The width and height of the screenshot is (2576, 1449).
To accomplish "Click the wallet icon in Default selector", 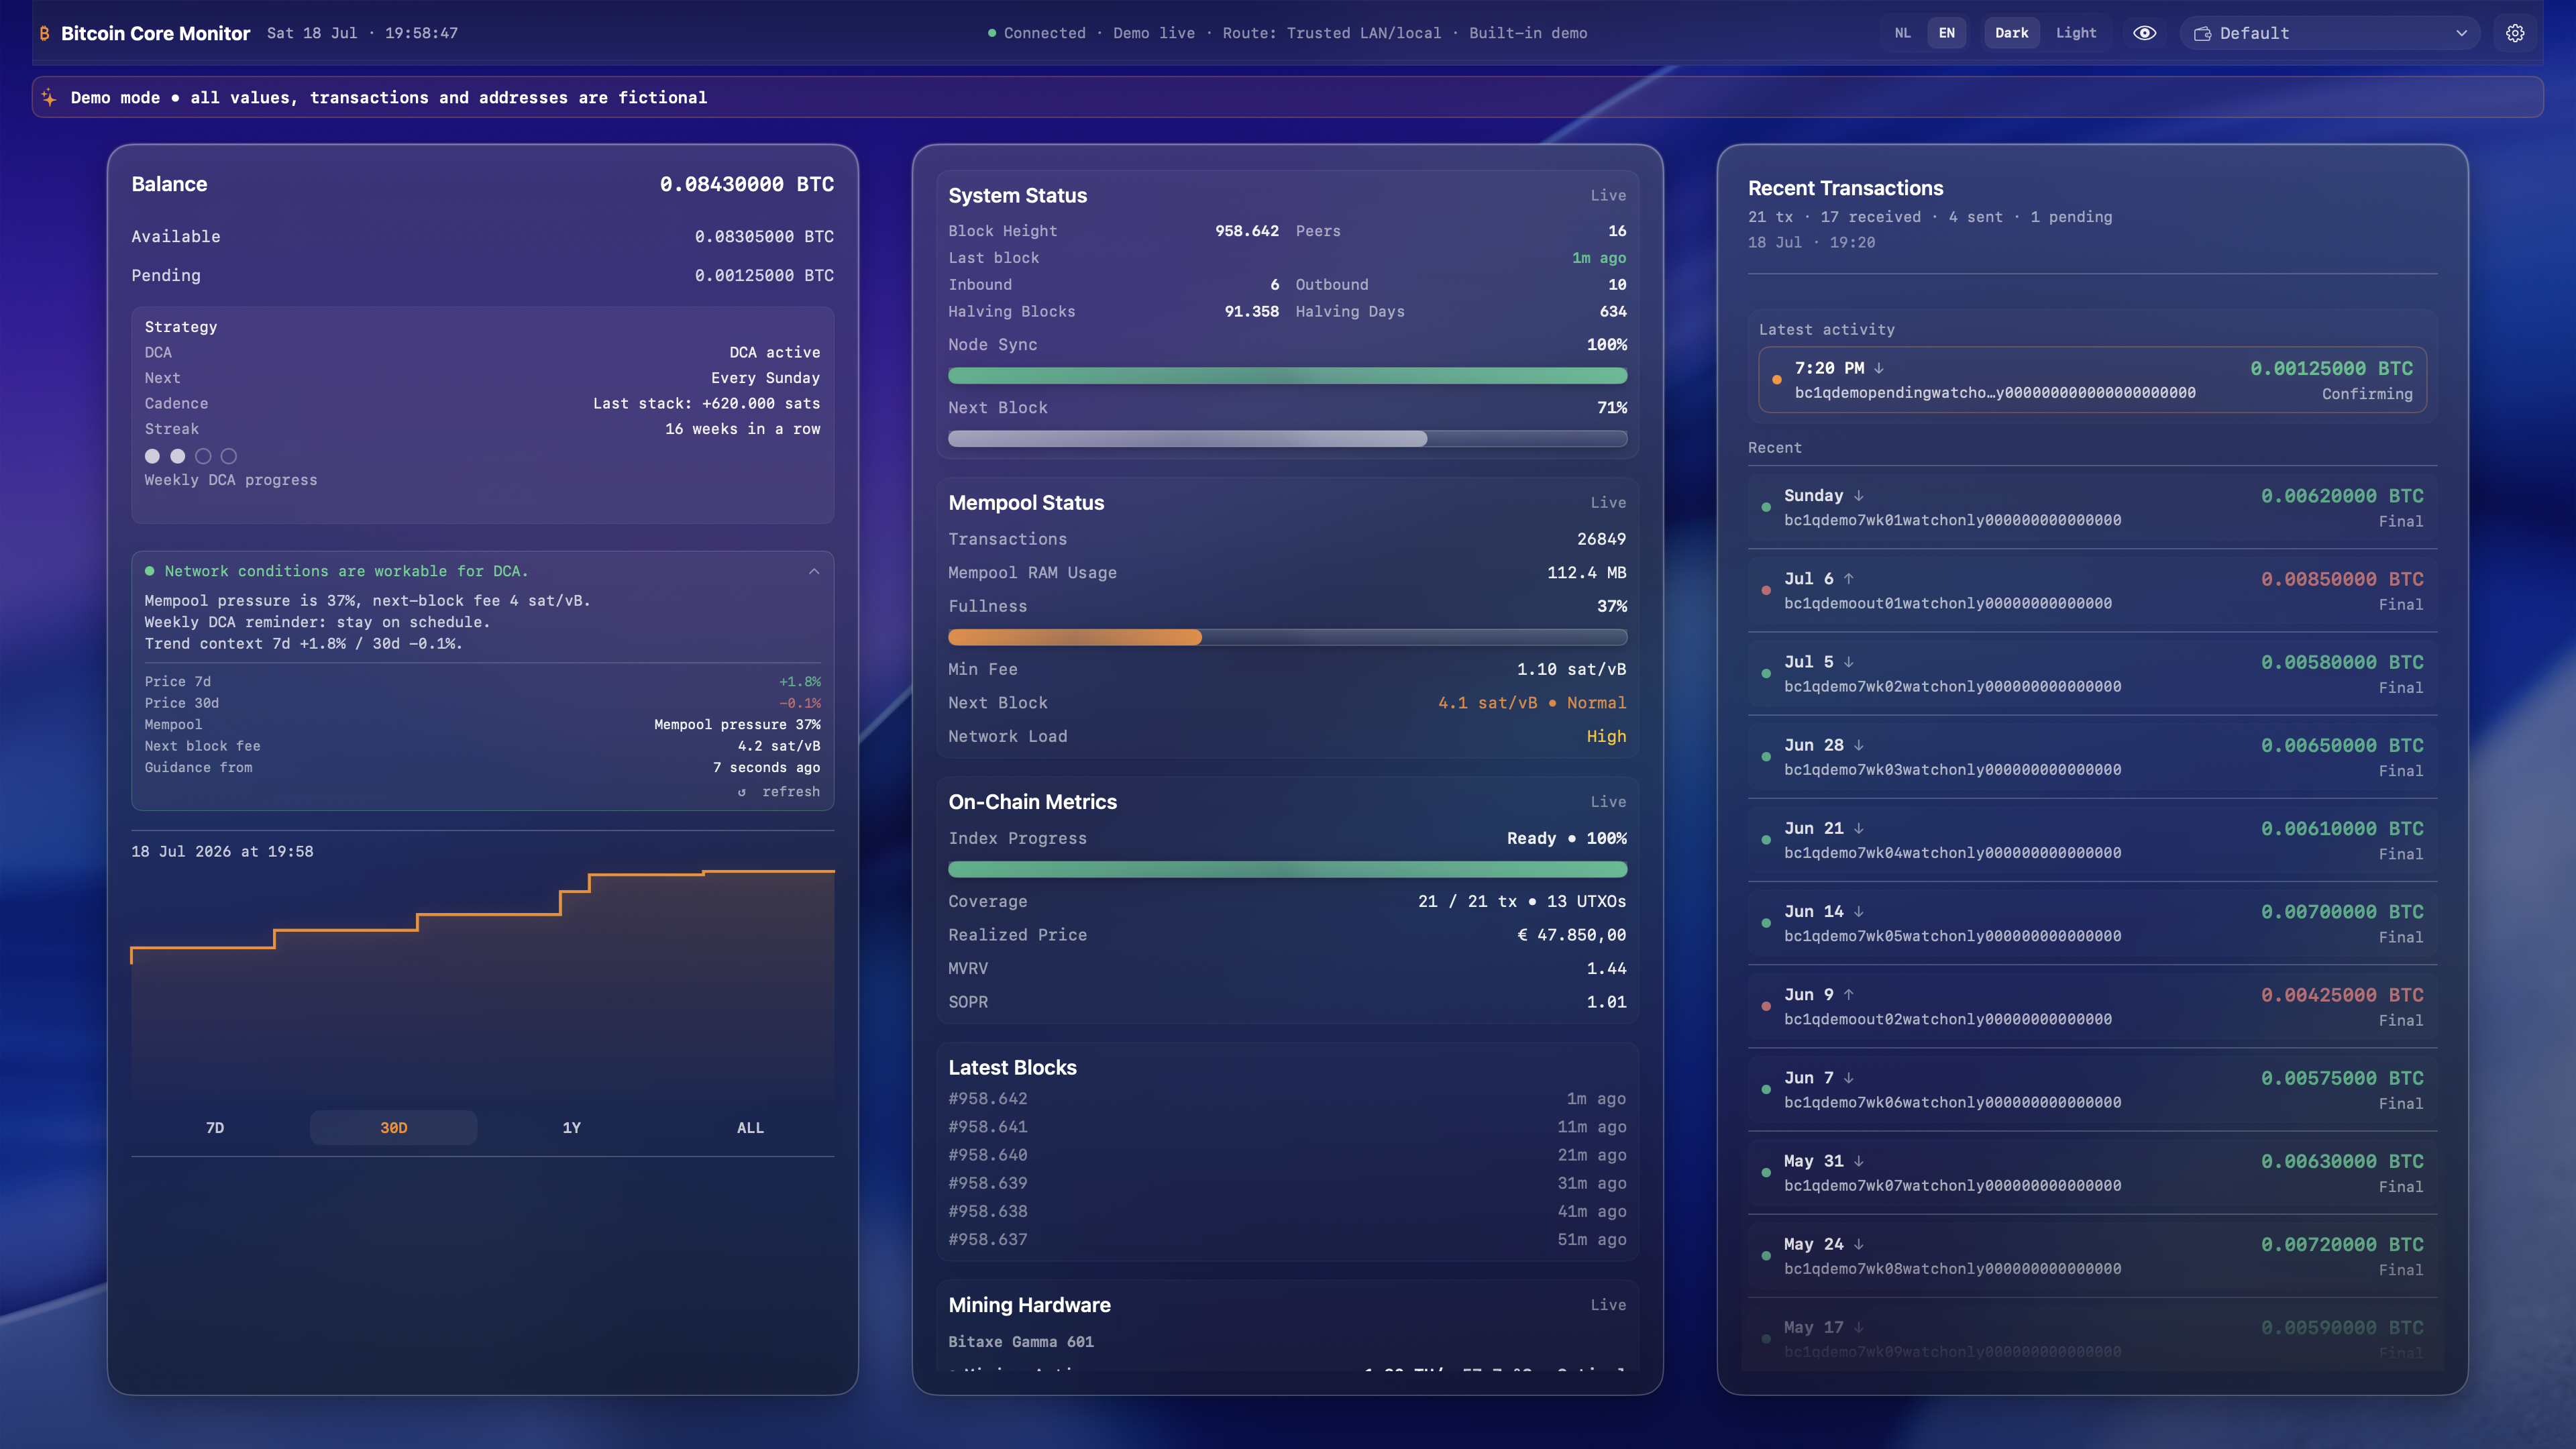I will pos(2202,33).
